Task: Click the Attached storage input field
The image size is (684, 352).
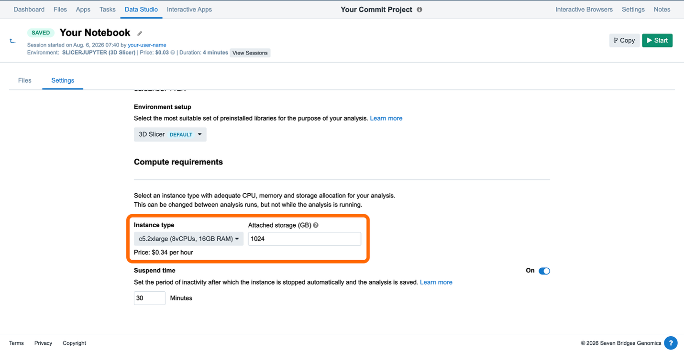Action: click(x=305, y=239)
